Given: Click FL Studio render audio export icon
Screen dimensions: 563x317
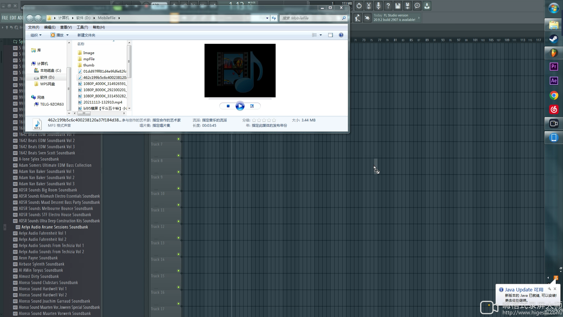Looking at the screenshot, I should [408, 6].
